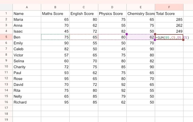Screen dimensions: 193x122
Task: Select row 1 header
Action: [6, 14]
